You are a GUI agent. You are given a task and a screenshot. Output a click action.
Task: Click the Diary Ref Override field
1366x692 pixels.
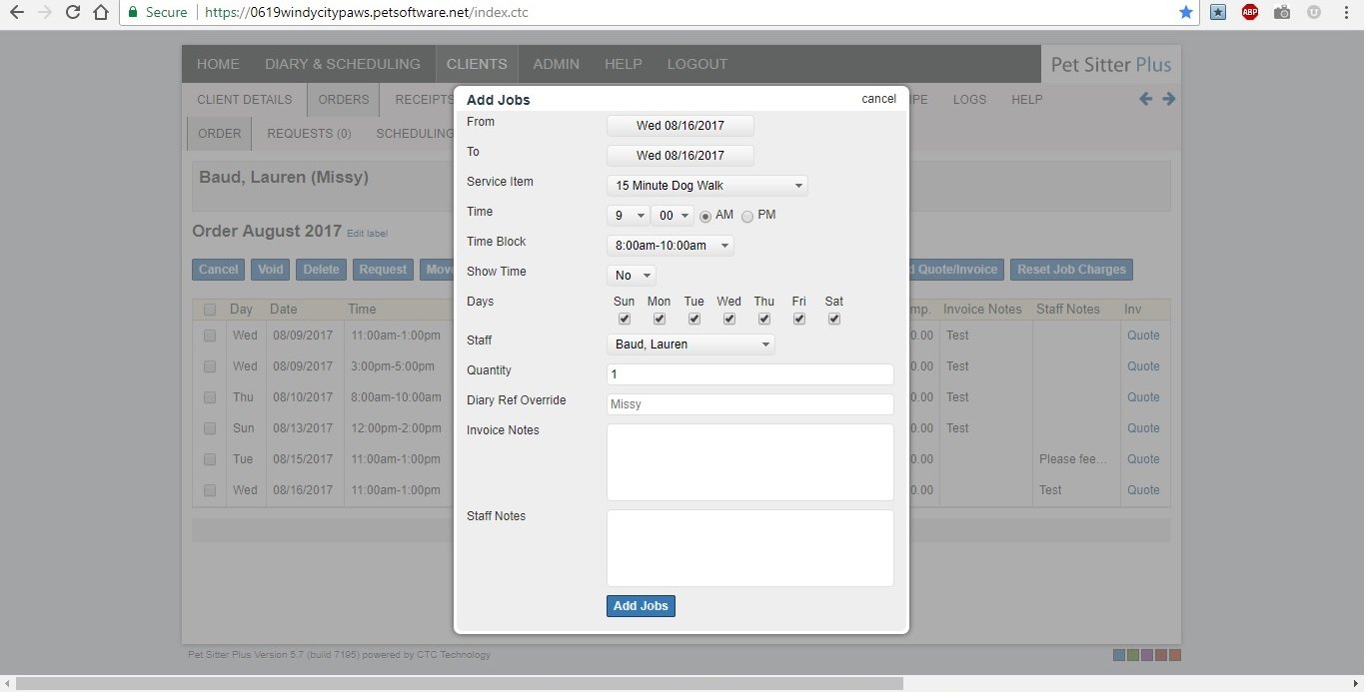click(x=749, y=404)
